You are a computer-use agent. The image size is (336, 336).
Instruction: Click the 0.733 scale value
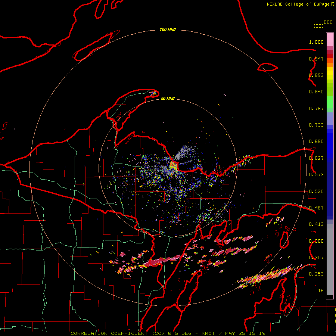(316, 125)
